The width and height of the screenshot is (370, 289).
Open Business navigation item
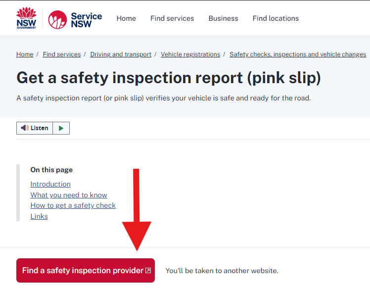coord(223,18)
